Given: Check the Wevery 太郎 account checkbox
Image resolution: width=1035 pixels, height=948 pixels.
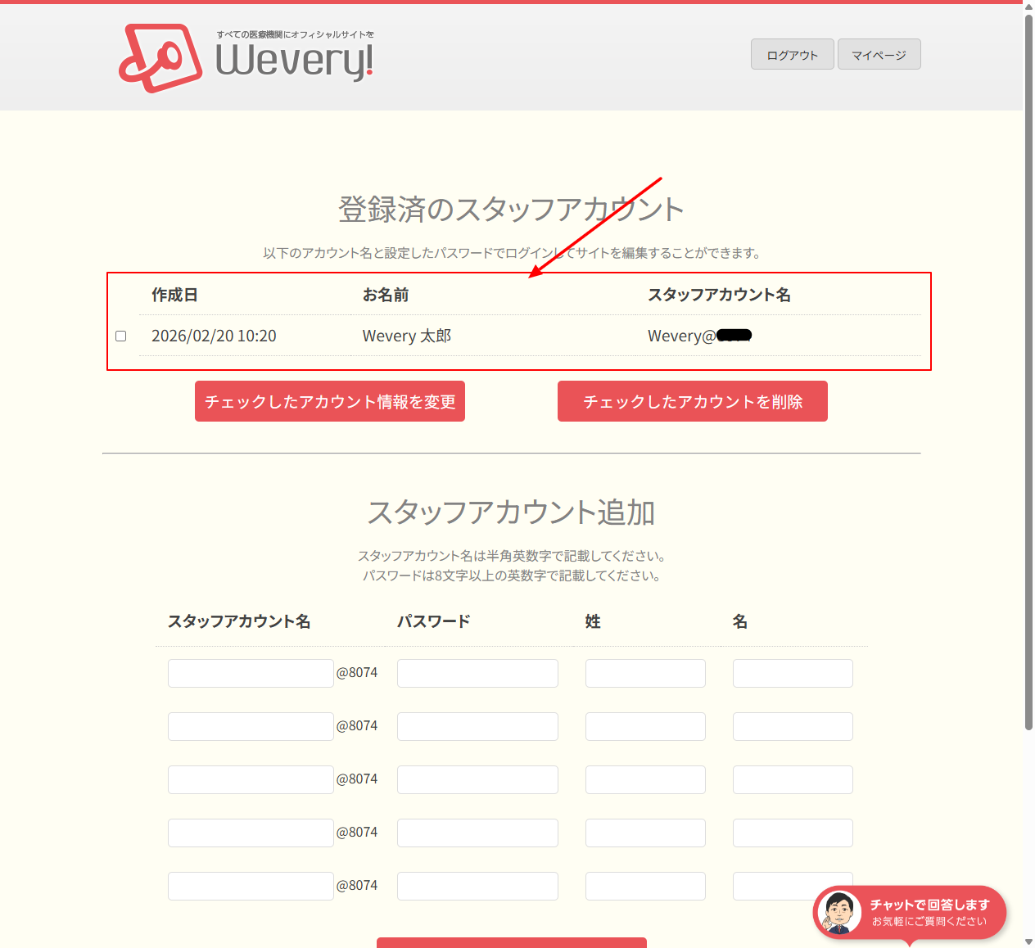Looking at the screenshot, I should pos(121,336).
